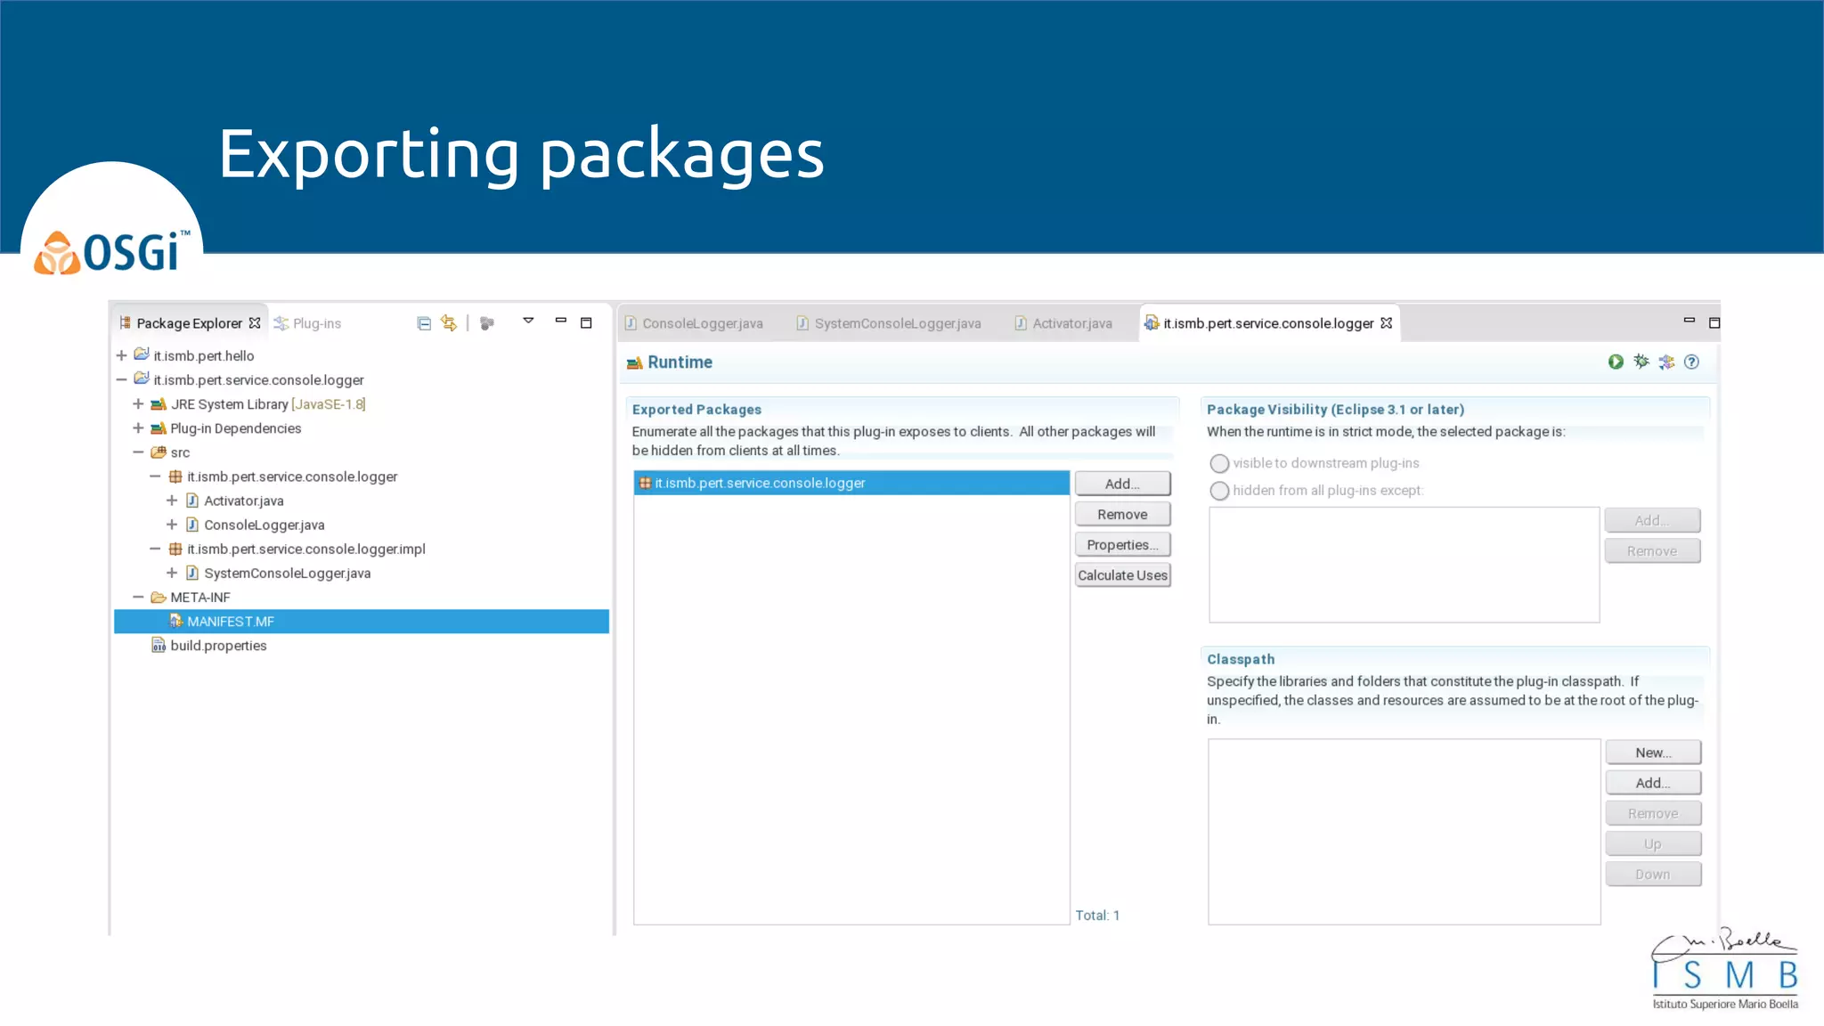Collapse the META-INF folder
Image resolution: width=1824 pixels, height=1026 pixels.
click(x=138, y=597)
